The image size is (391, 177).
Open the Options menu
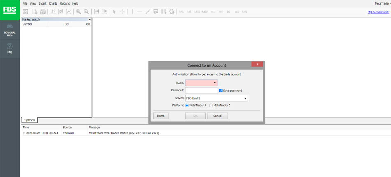(65, 3)
